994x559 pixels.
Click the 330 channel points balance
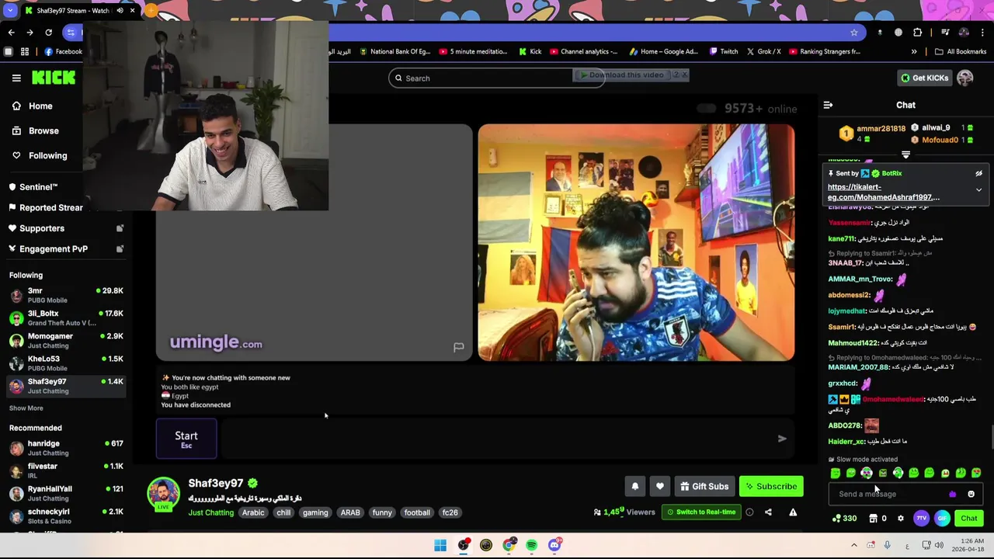pos(844,519)
